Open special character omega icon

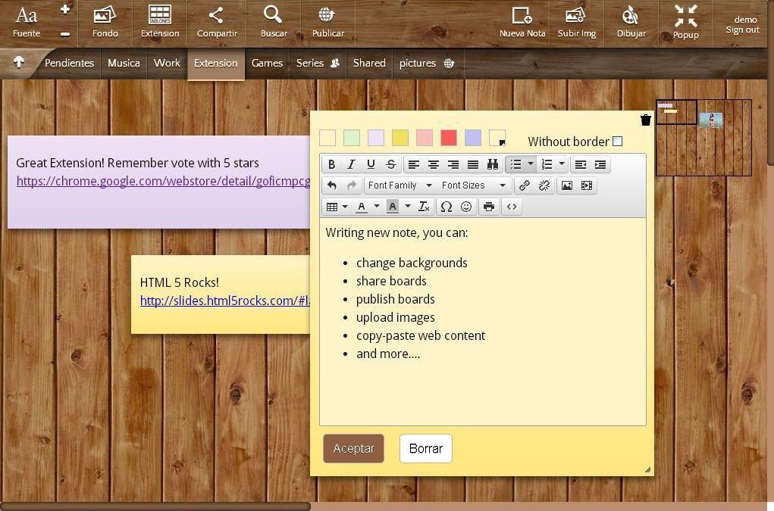point(446,207)
